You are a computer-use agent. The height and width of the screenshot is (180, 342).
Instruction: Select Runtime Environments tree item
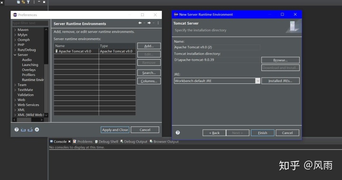33,80
